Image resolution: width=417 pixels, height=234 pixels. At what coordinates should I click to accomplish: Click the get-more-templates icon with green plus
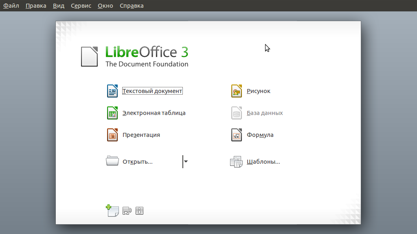coord(112,210)
